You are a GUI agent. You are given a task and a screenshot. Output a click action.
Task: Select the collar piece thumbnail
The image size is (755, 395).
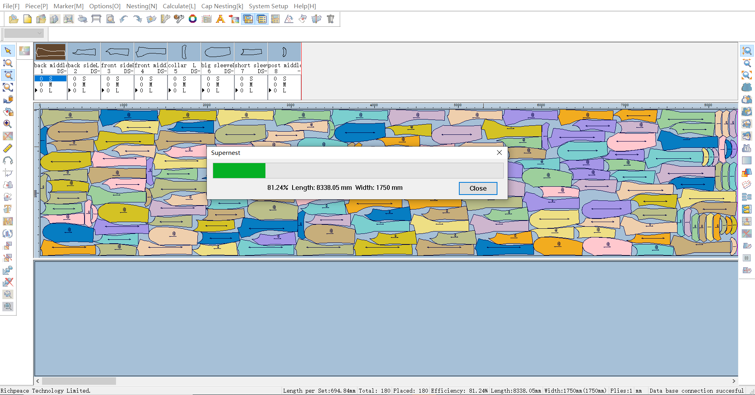(x=184, y=52)
